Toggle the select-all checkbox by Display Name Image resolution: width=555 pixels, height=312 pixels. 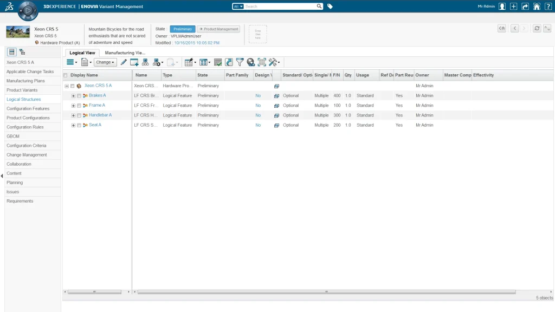(66, 75)
